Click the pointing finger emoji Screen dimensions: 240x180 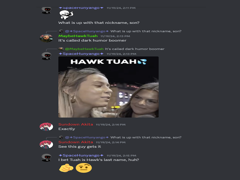click(66, 168)
